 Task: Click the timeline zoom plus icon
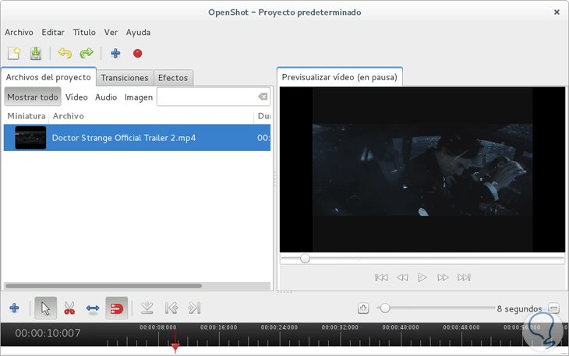tap(363, 308)
